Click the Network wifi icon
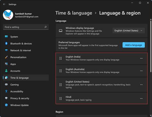The image size is (152, 117). [x=6, y=50]
